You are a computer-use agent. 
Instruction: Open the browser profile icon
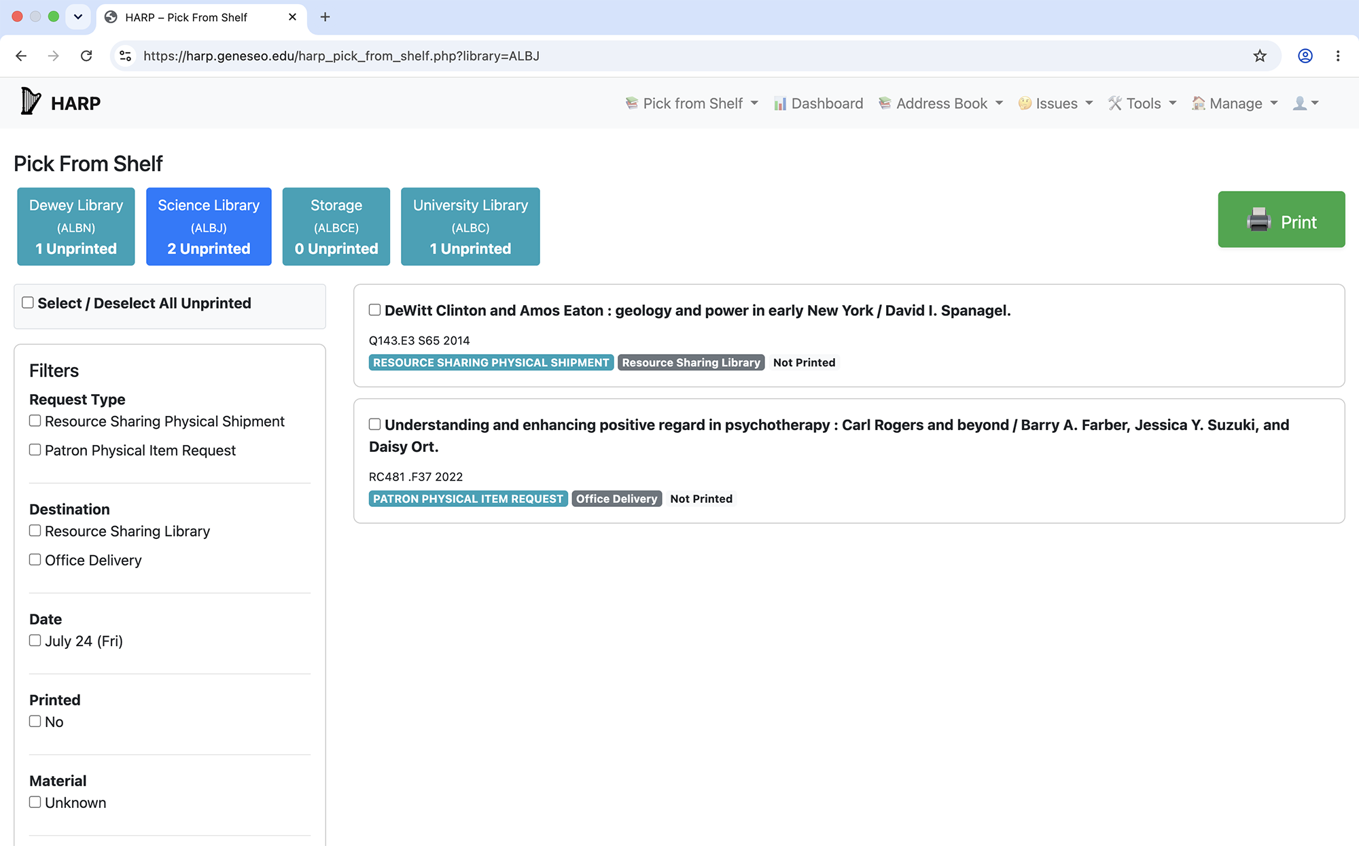tap(1305, 56)
